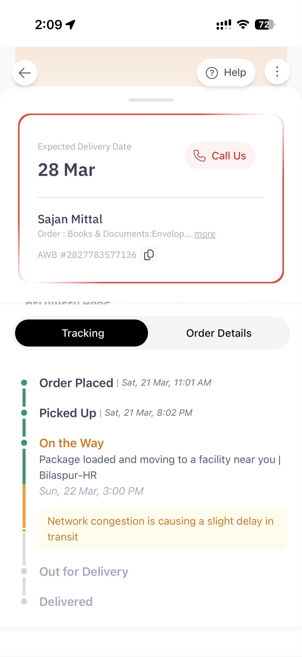Open the three-dot overflow menu
This screenshot has height=657, width=302.
[x=277, y=72]
